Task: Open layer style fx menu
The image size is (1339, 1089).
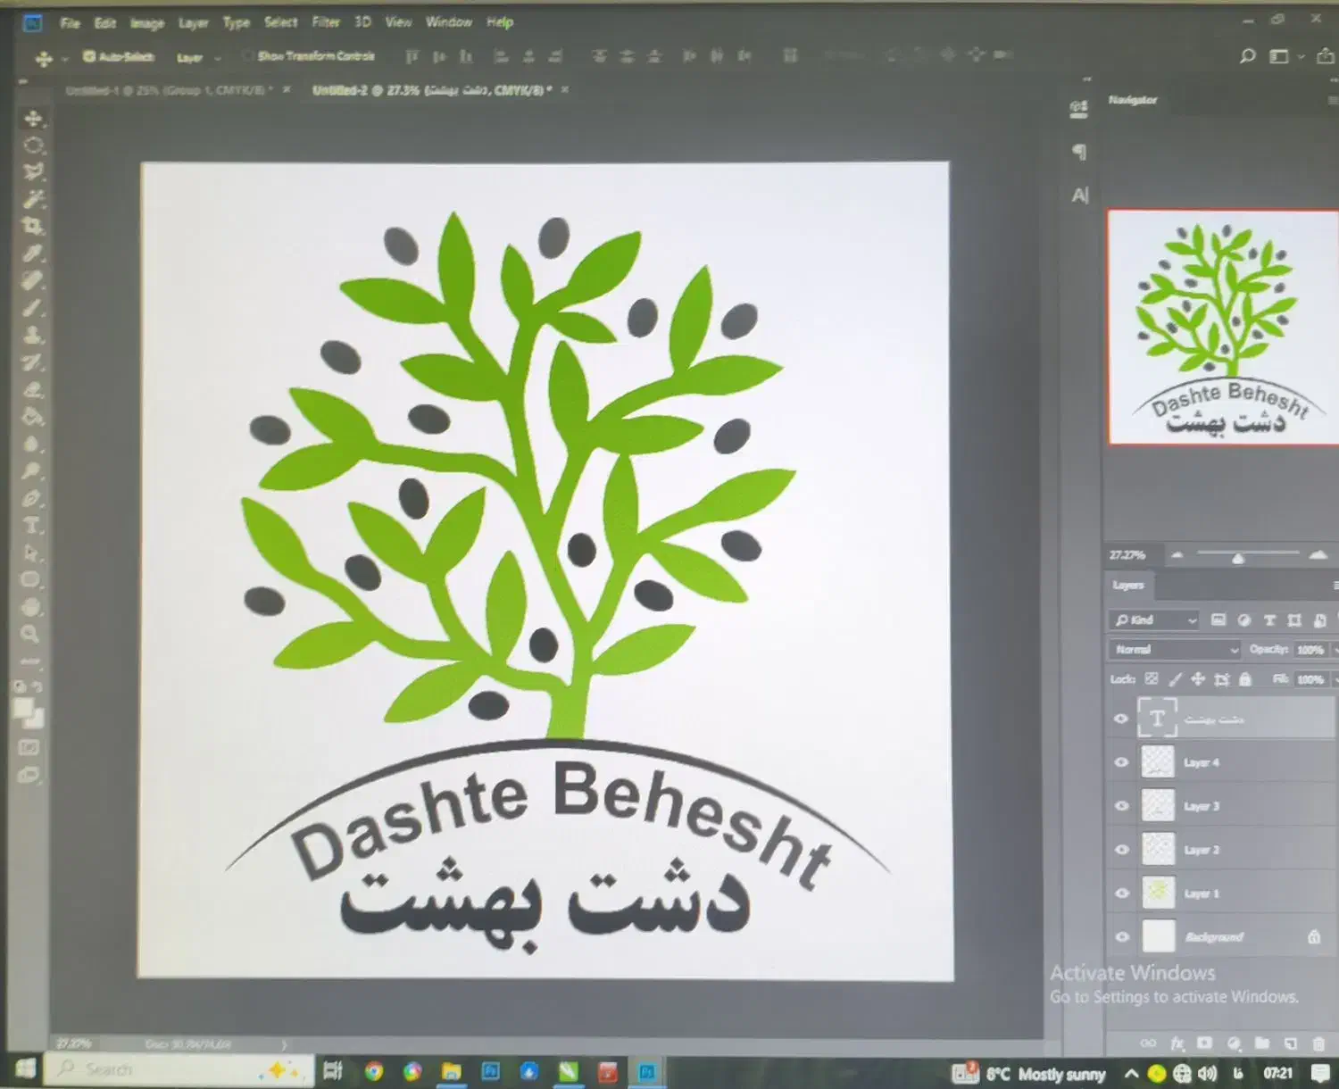Action: click(x=1177, y=1043)
